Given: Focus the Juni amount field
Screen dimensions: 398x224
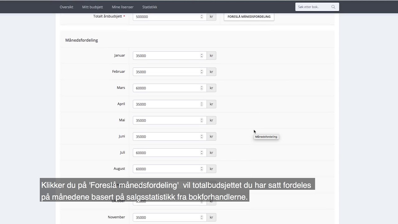Looking at the screenshot, I should point(170,137).
